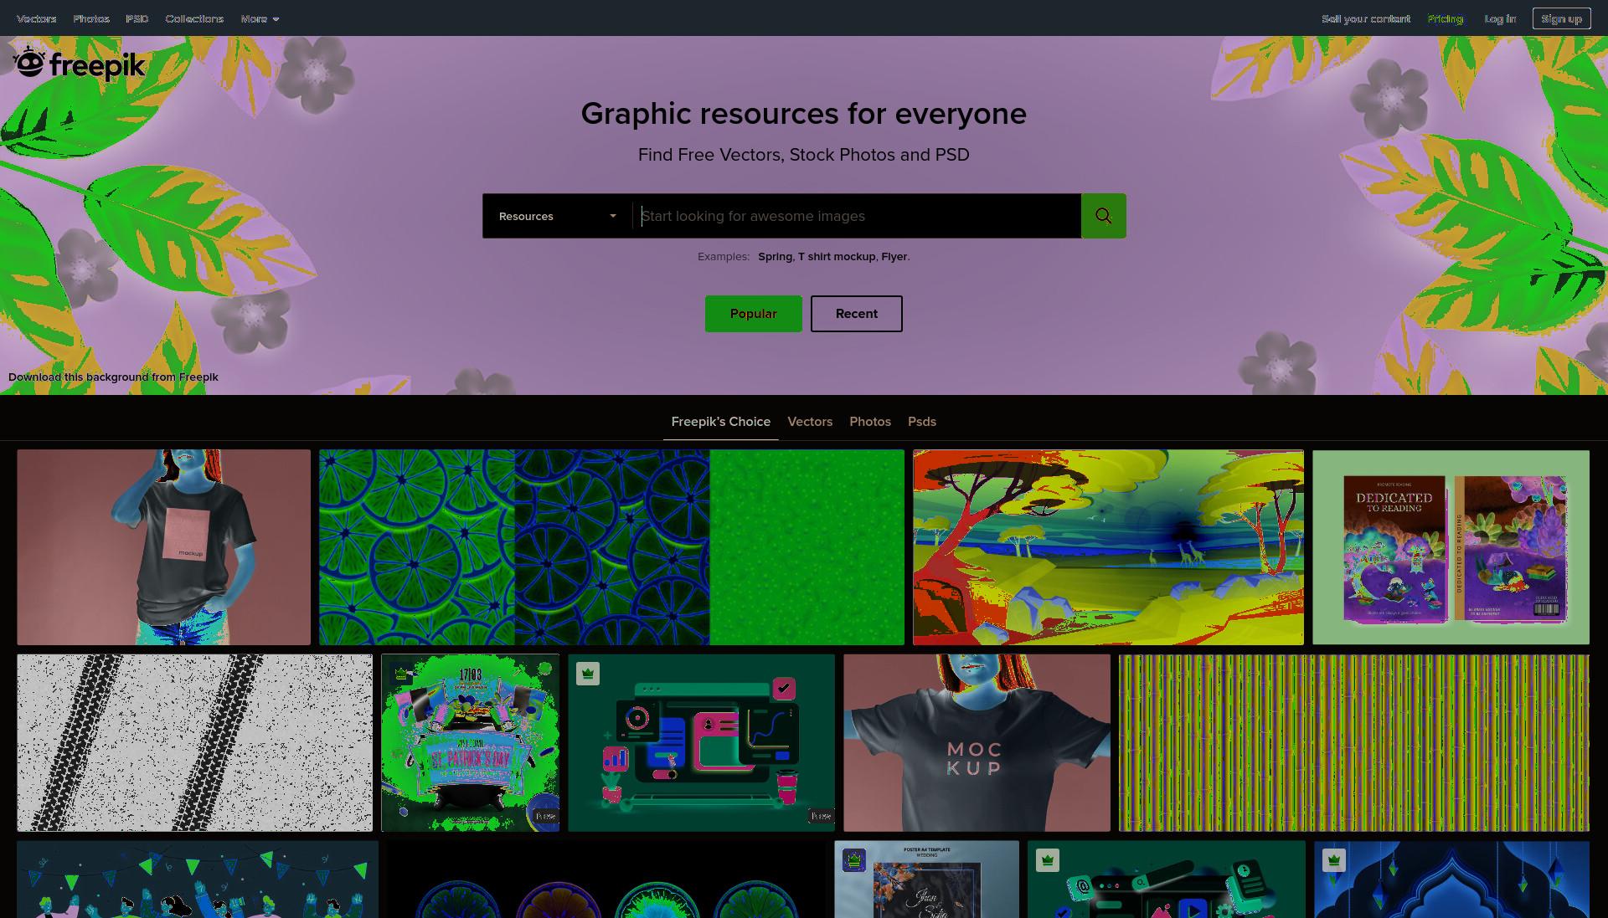Click crown badge on wedding poster template
Image resolution: width=1608 pixels, height=918 pixels.
pos(854,859)
